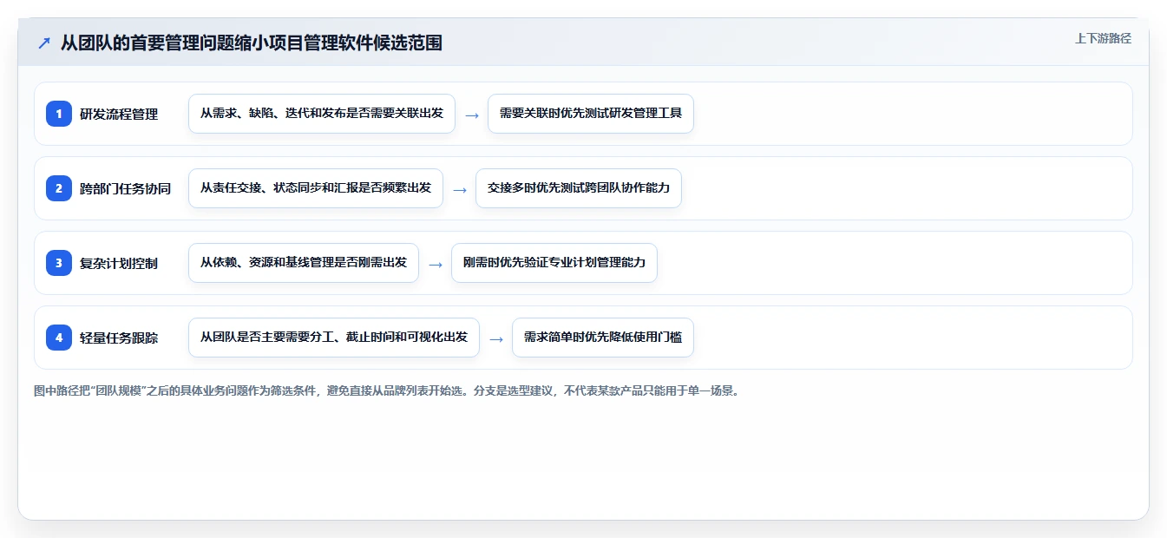The image size is (1167, 538).
Task: Click the box 从依赖、资源和基线管理是否刚需出发
Action: [304, 263]
